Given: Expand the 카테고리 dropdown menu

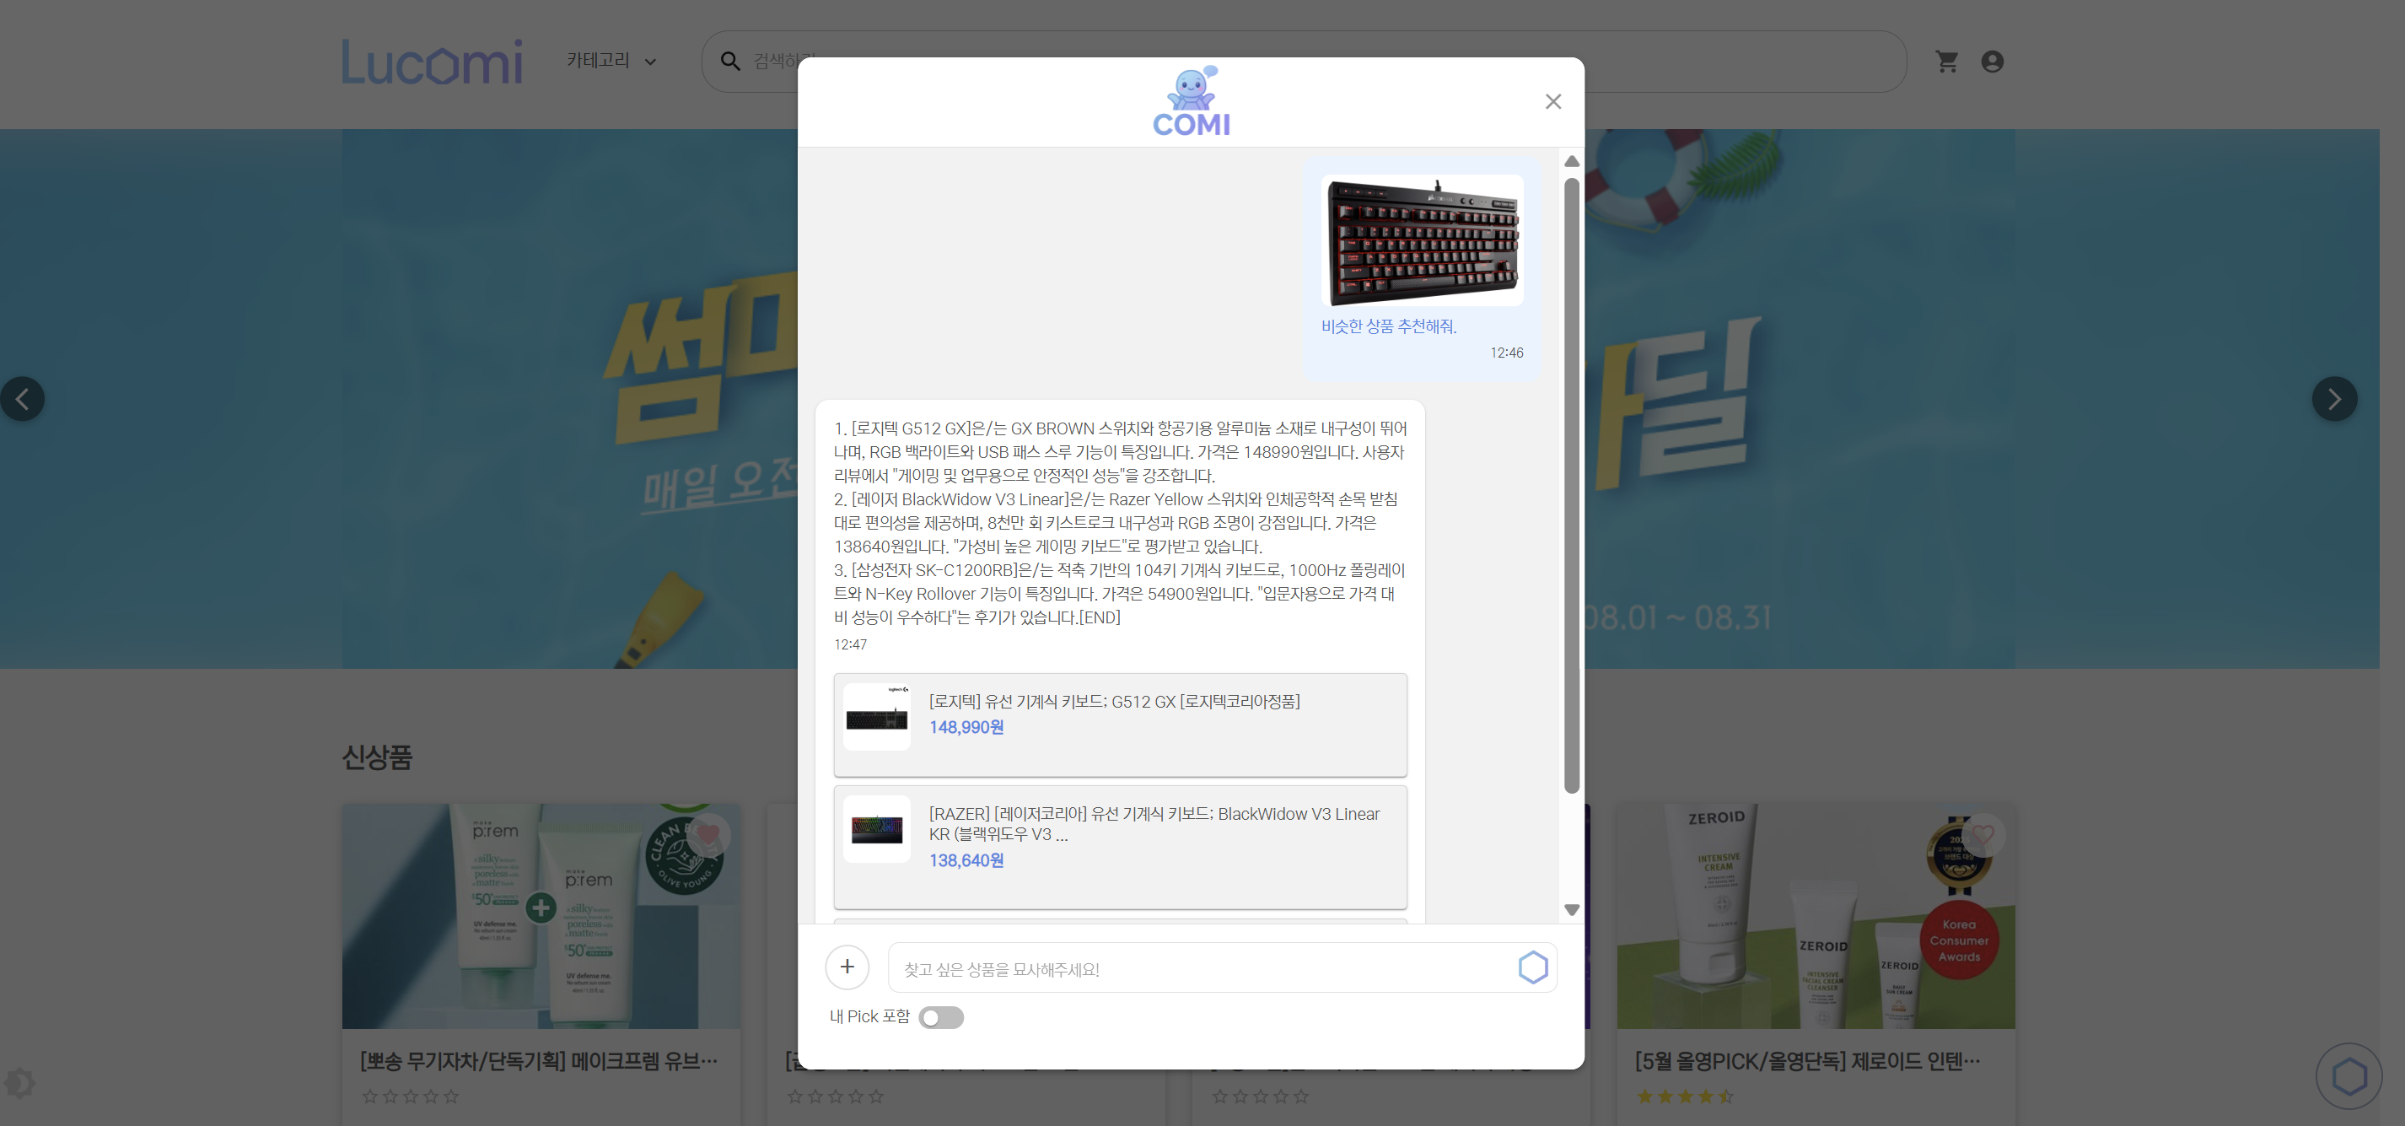Looking at the screenshot, I should pos(611,62).
